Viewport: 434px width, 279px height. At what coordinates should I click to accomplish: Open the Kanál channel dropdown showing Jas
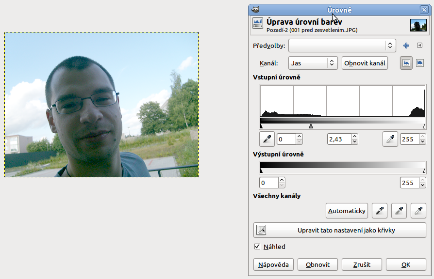point(313,63)
